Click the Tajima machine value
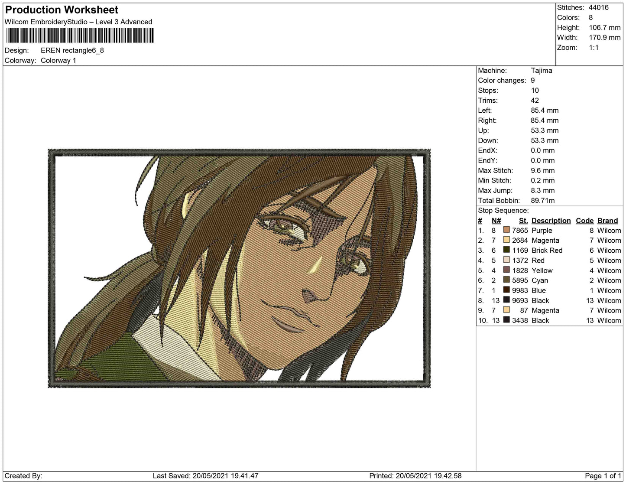 click(541, 71)
